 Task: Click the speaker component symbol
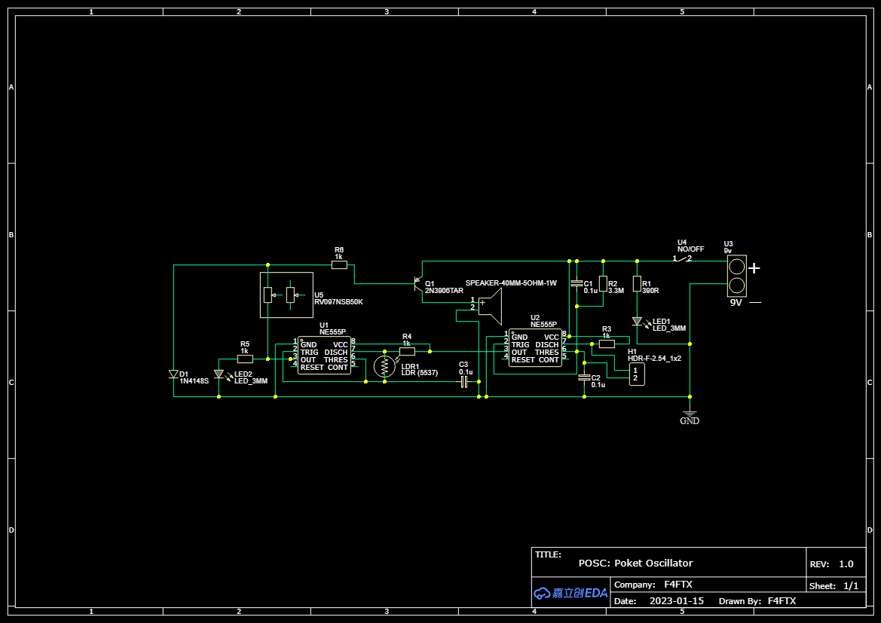click(x=490, y=305)
